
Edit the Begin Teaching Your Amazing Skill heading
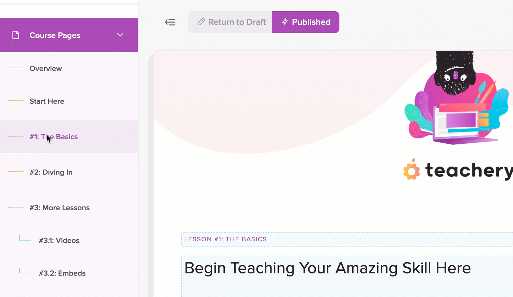pos(347,276)
